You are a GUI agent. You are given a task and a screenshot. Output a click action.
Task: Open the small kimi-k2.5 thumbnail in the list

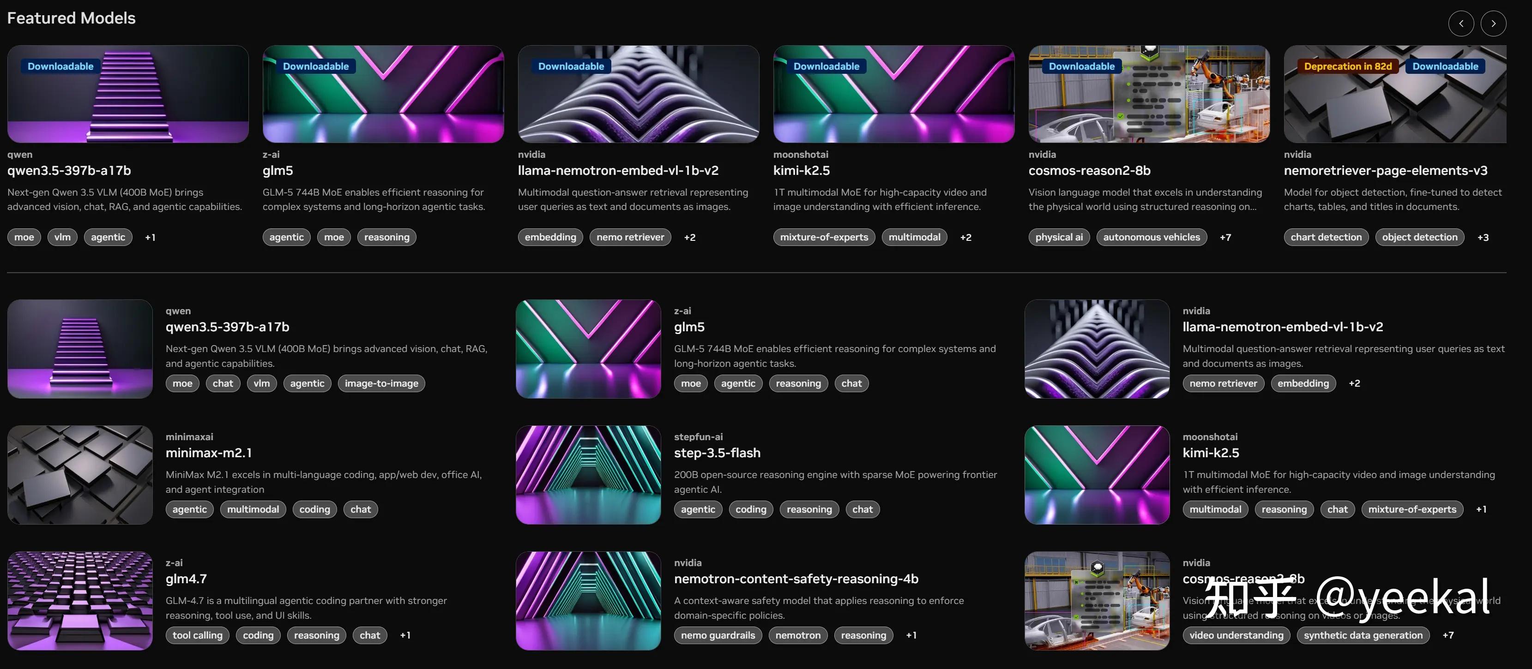[x=1097, y=475]
